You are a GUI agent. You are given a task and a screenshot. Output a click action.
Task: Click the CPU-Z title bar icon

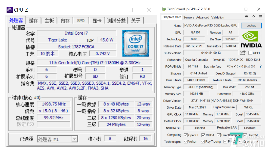pyautogui.click(x=9, y=10)
